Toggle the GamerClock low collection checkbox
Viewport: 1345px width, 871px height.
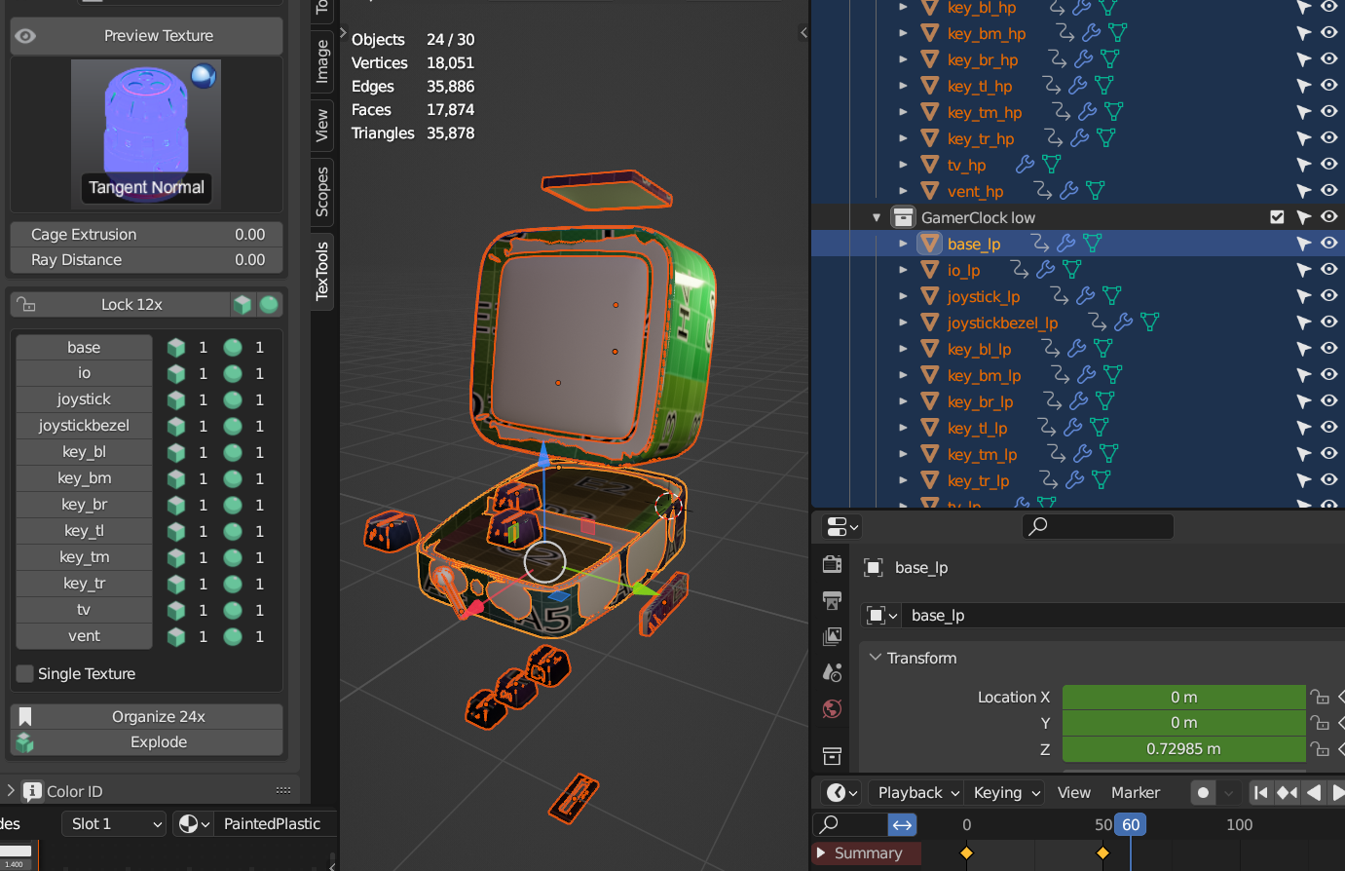pos(1277,217)
